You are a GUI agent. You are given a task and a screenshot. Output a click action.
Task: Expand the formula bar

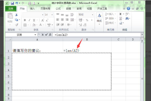pyautogui.click(x=142, y=35)
